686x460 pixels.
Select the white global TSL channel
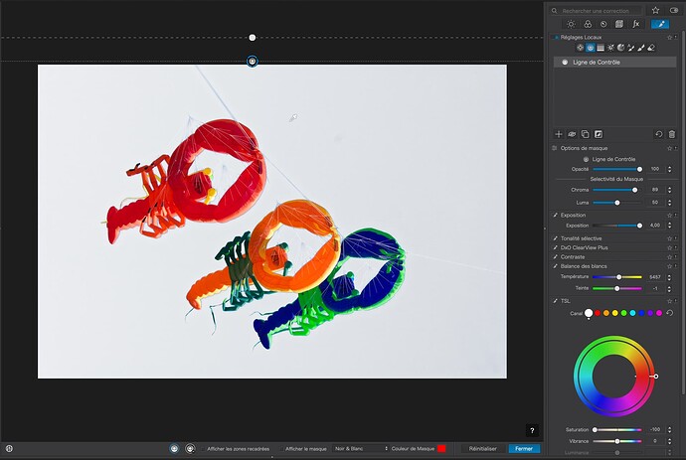pyautogui.click(x=589, y=313)
